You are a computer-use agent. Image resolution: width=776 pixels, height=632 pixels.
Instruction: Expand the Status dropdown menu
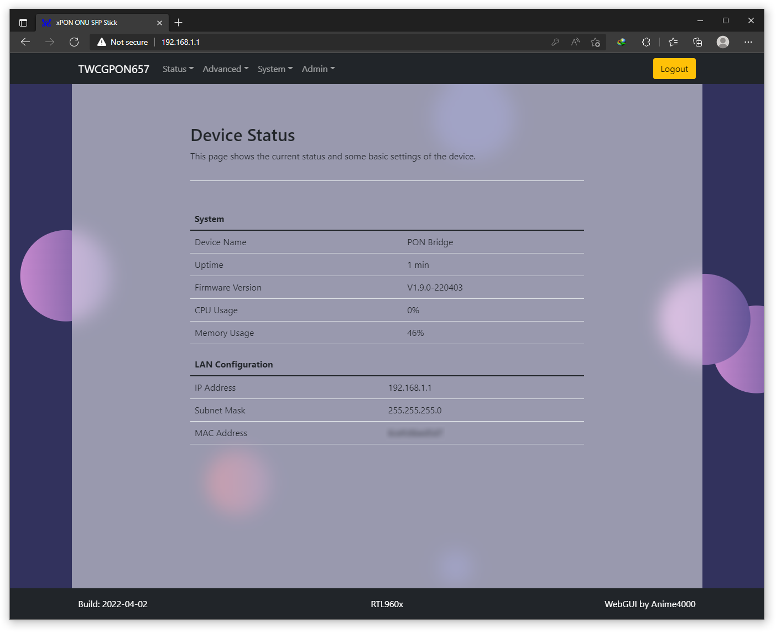point(178,69)
